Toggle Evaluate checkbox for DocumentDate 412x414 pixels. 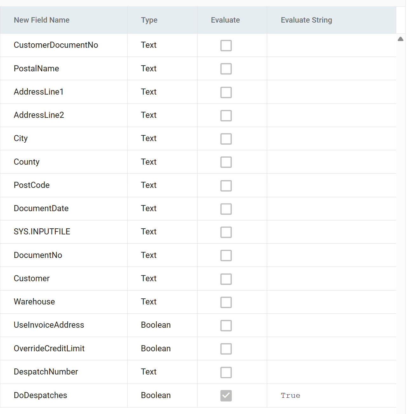[226, 209]
